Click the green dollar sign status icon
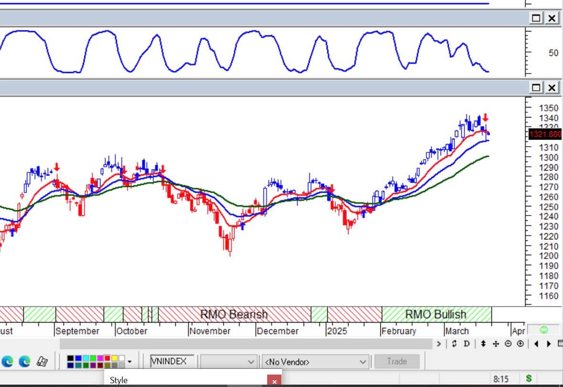The image size is (563, 387). 529,378
